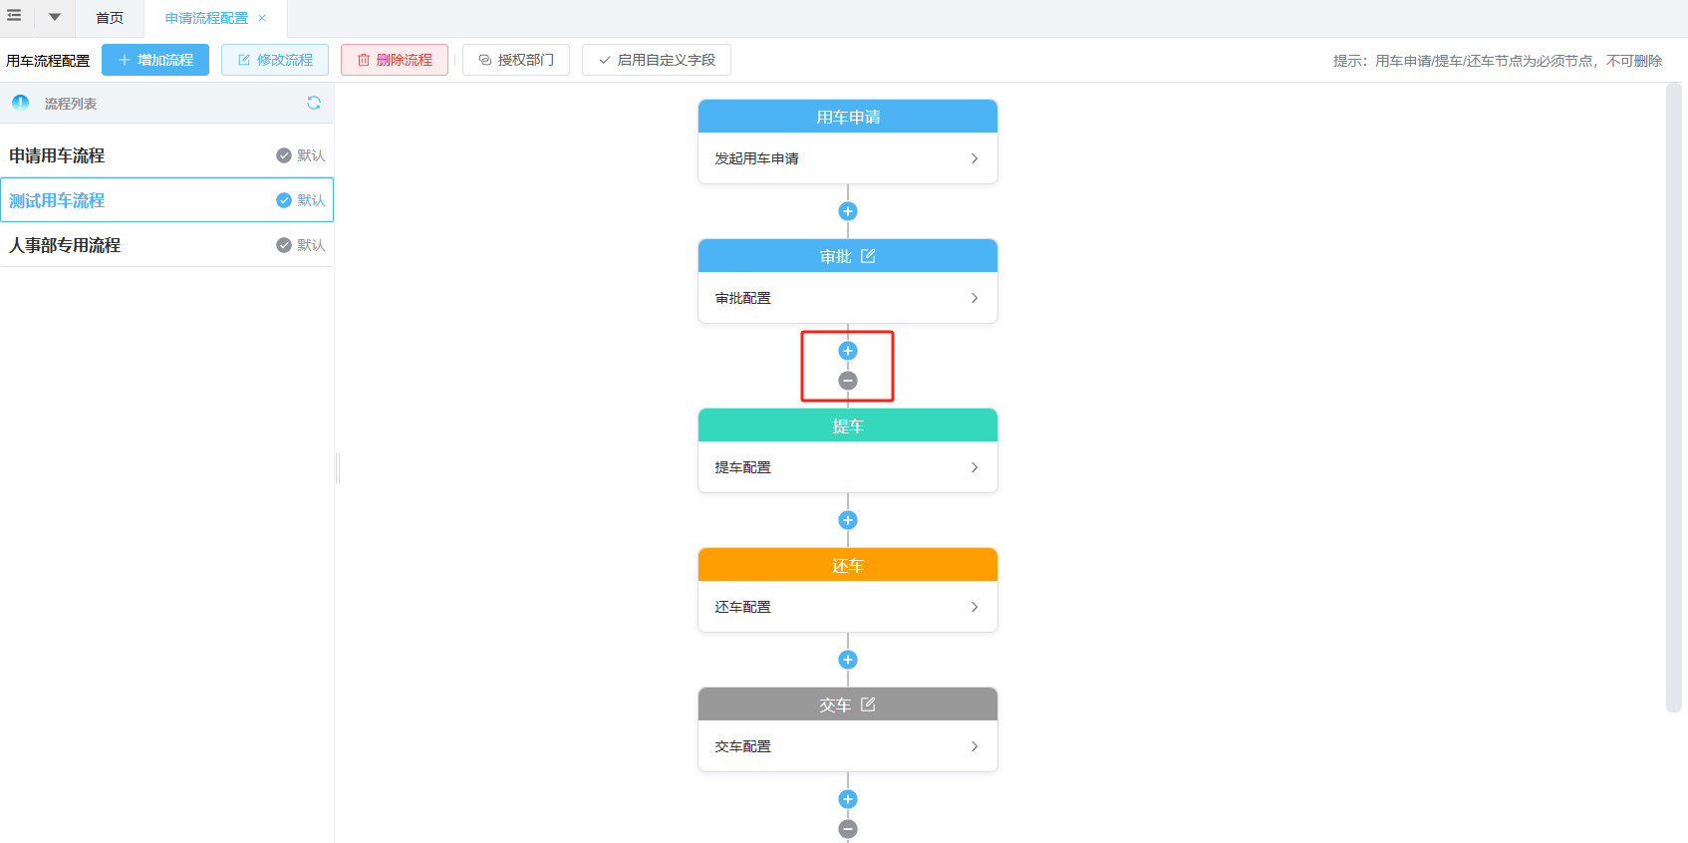
Task: Click the edit icon beside 审批 title
Action: pos(868,256)
